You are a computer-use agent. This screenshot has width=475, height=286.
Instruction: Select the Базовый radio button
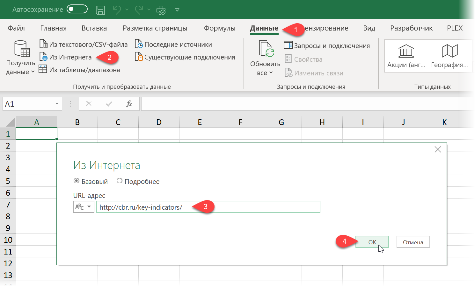(x=76, y=181)
